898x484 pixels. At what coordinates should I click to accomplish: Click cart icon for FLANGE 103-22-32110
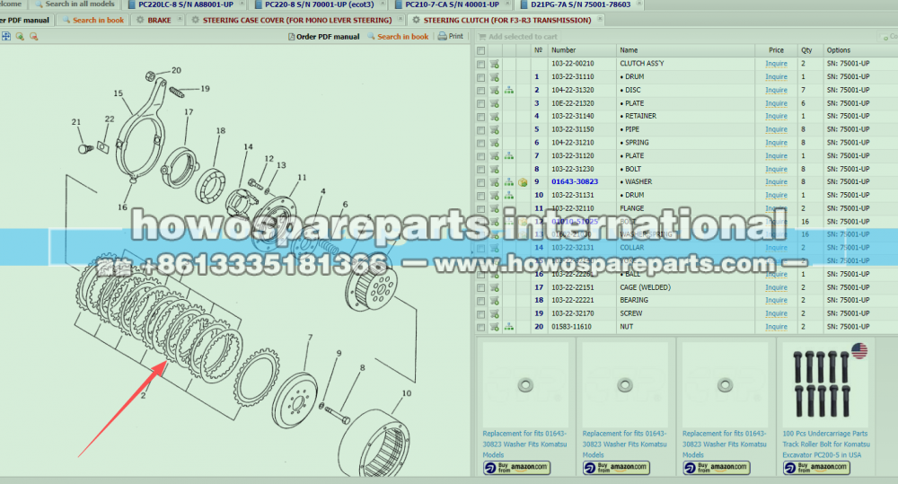[x=494, y=209]
